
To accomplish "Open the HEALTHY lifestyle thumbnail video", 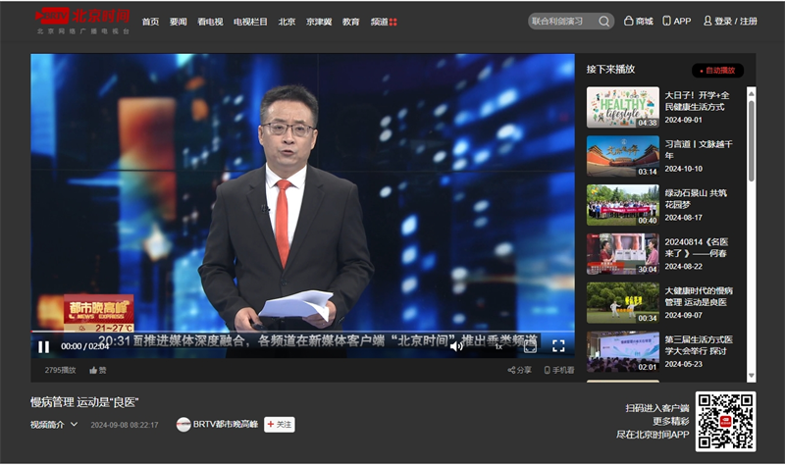I will click(x=623, y=107).
